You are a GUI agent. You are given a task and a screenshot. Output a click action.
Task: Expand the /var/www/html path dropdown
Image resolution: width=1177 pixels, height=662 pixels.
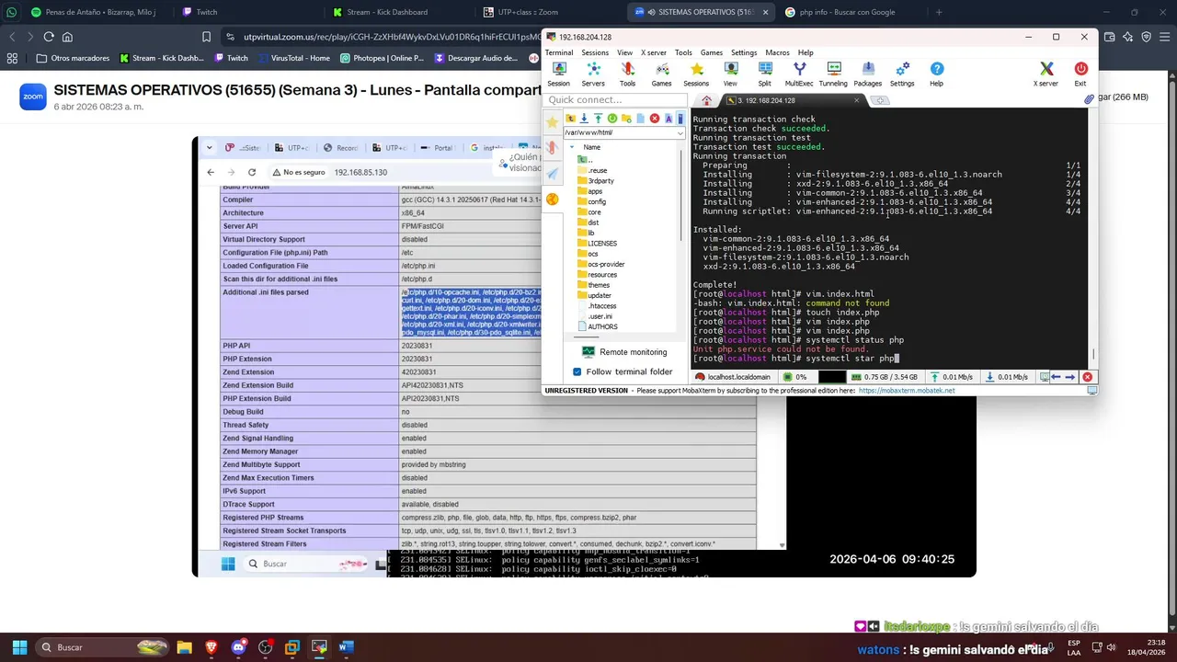[680, 132]
